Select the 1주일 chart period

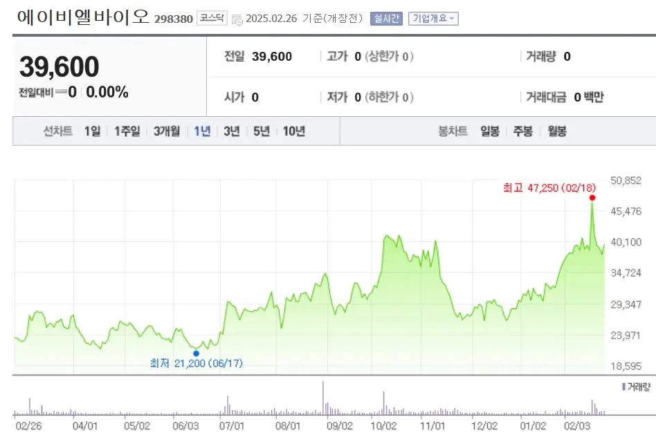129,130
